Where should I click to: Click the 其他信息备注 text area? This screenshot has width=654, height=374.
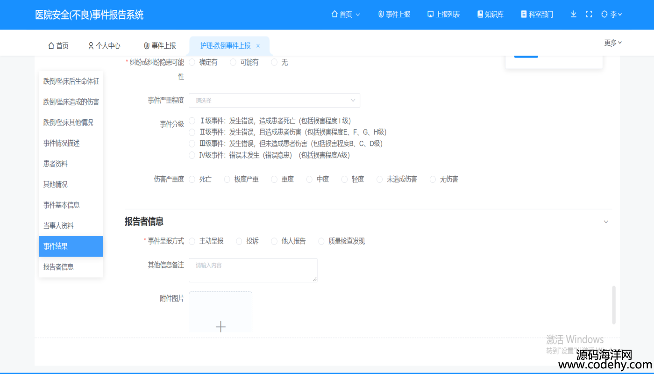253,270
